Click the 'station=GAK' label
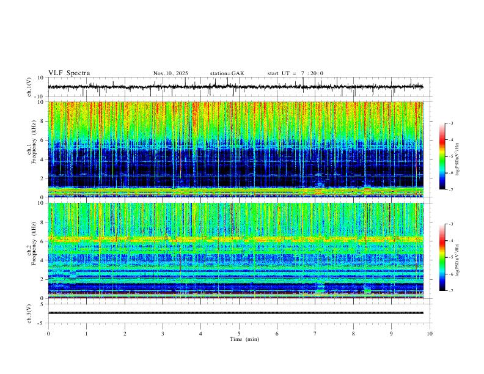 [227, 73]
